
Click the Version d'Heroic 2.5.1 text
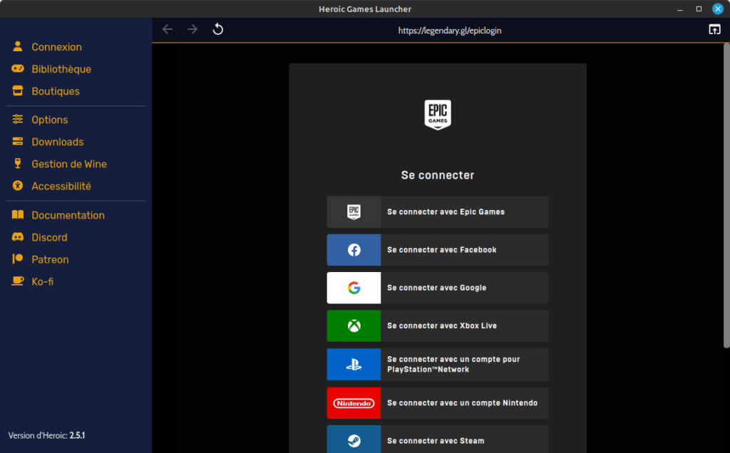tap(46, 435)
